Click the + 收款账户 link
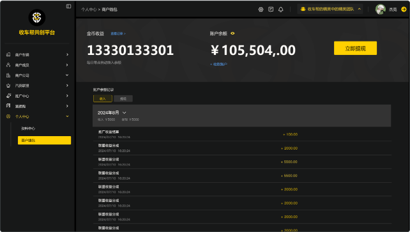This screenshot has height=232, width=410. (x=218, y=65)
